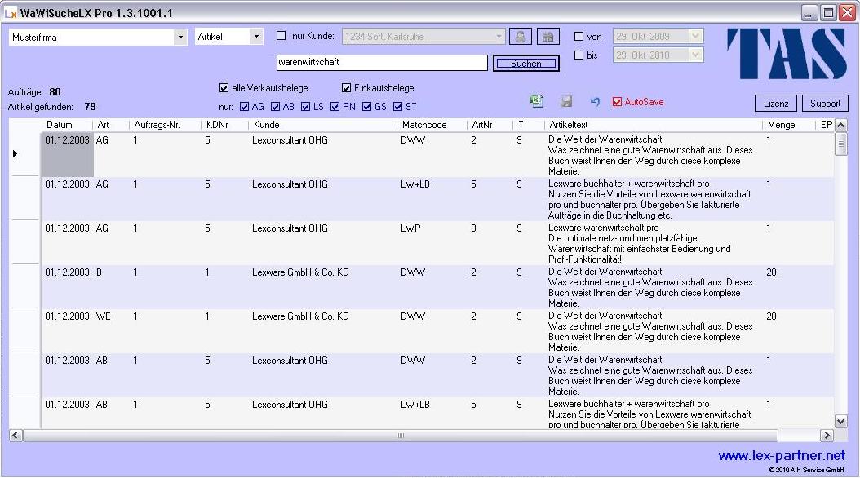The width and height of the screenshot is (860, 478).
Task: Open the '29. Okt 2010' to-date dropdown
Action: tap(695, 55)
